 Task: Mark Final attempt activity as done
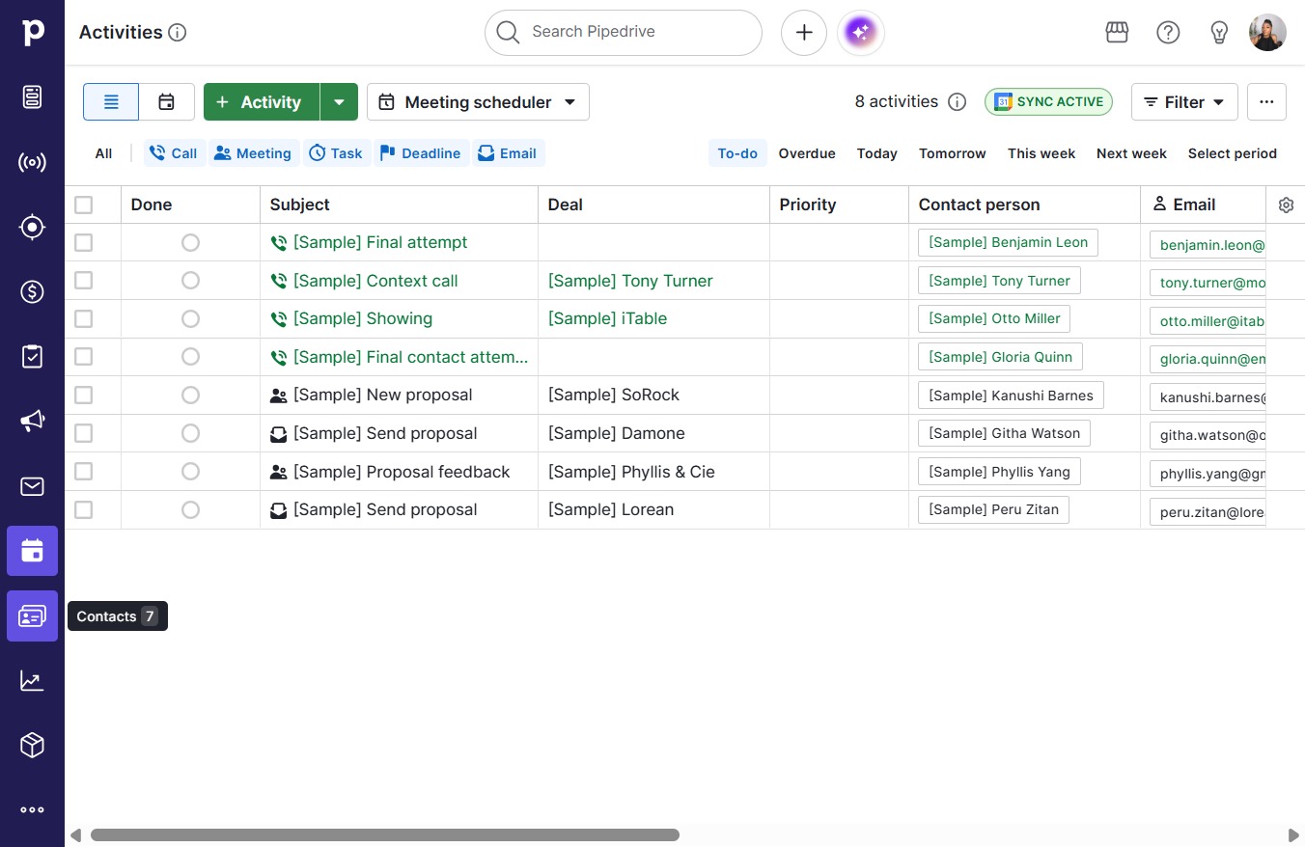[x=190, y=242]
